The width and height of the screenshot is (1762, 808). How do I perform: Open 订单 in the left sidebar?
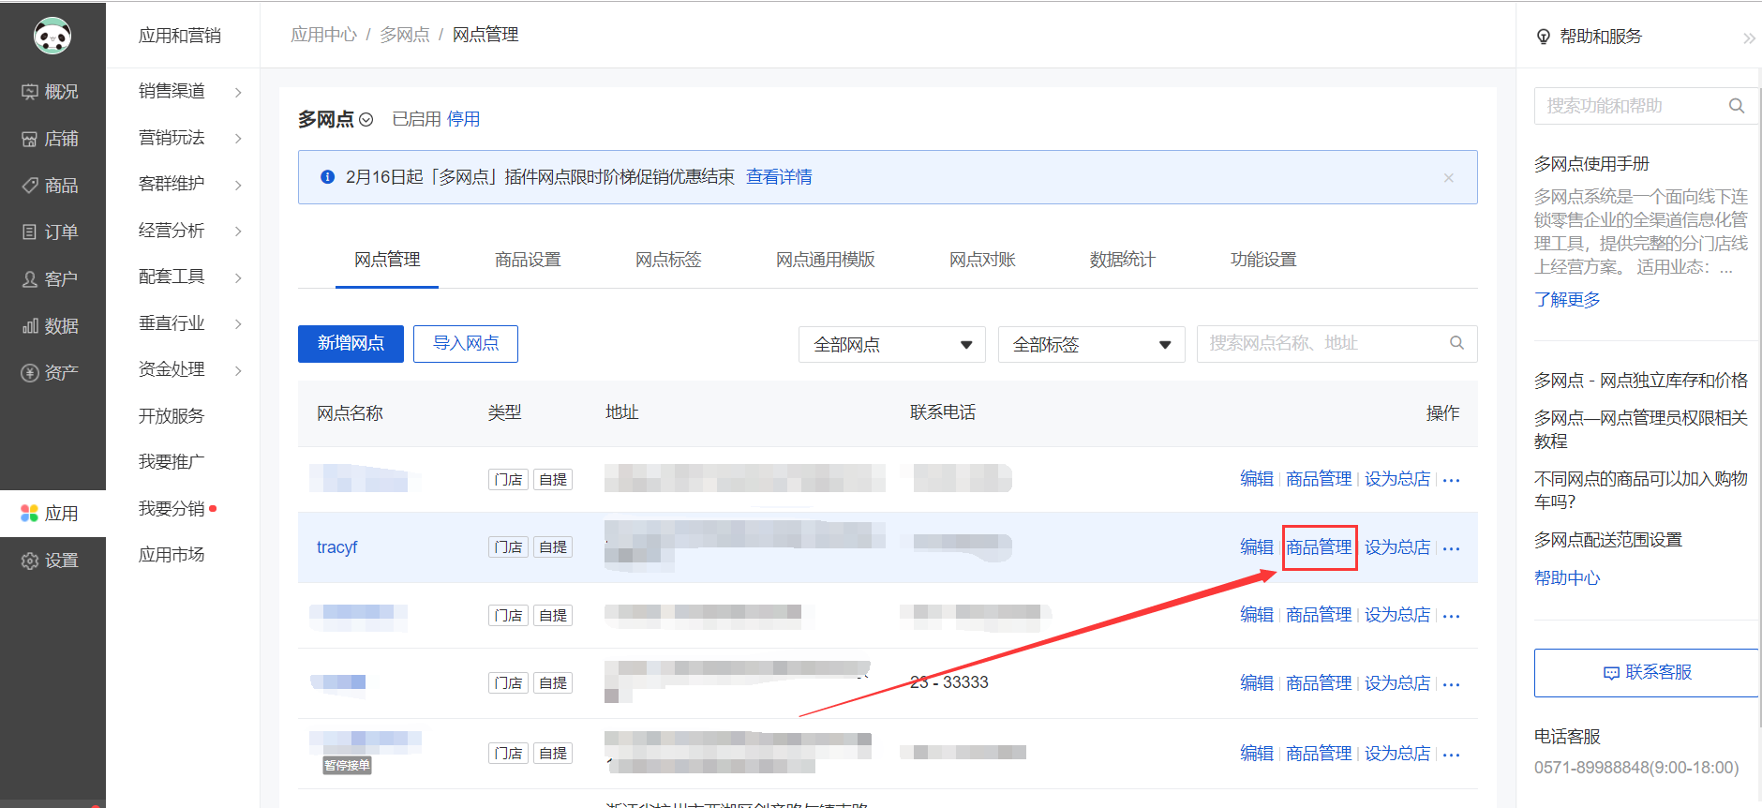[x=52, y=232]
